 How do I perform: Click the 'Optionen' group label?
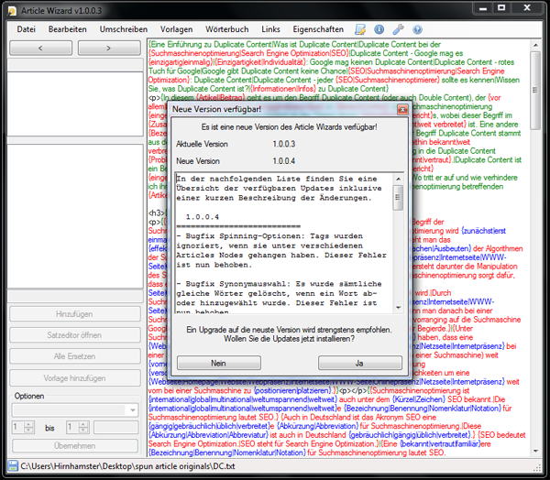29,396
